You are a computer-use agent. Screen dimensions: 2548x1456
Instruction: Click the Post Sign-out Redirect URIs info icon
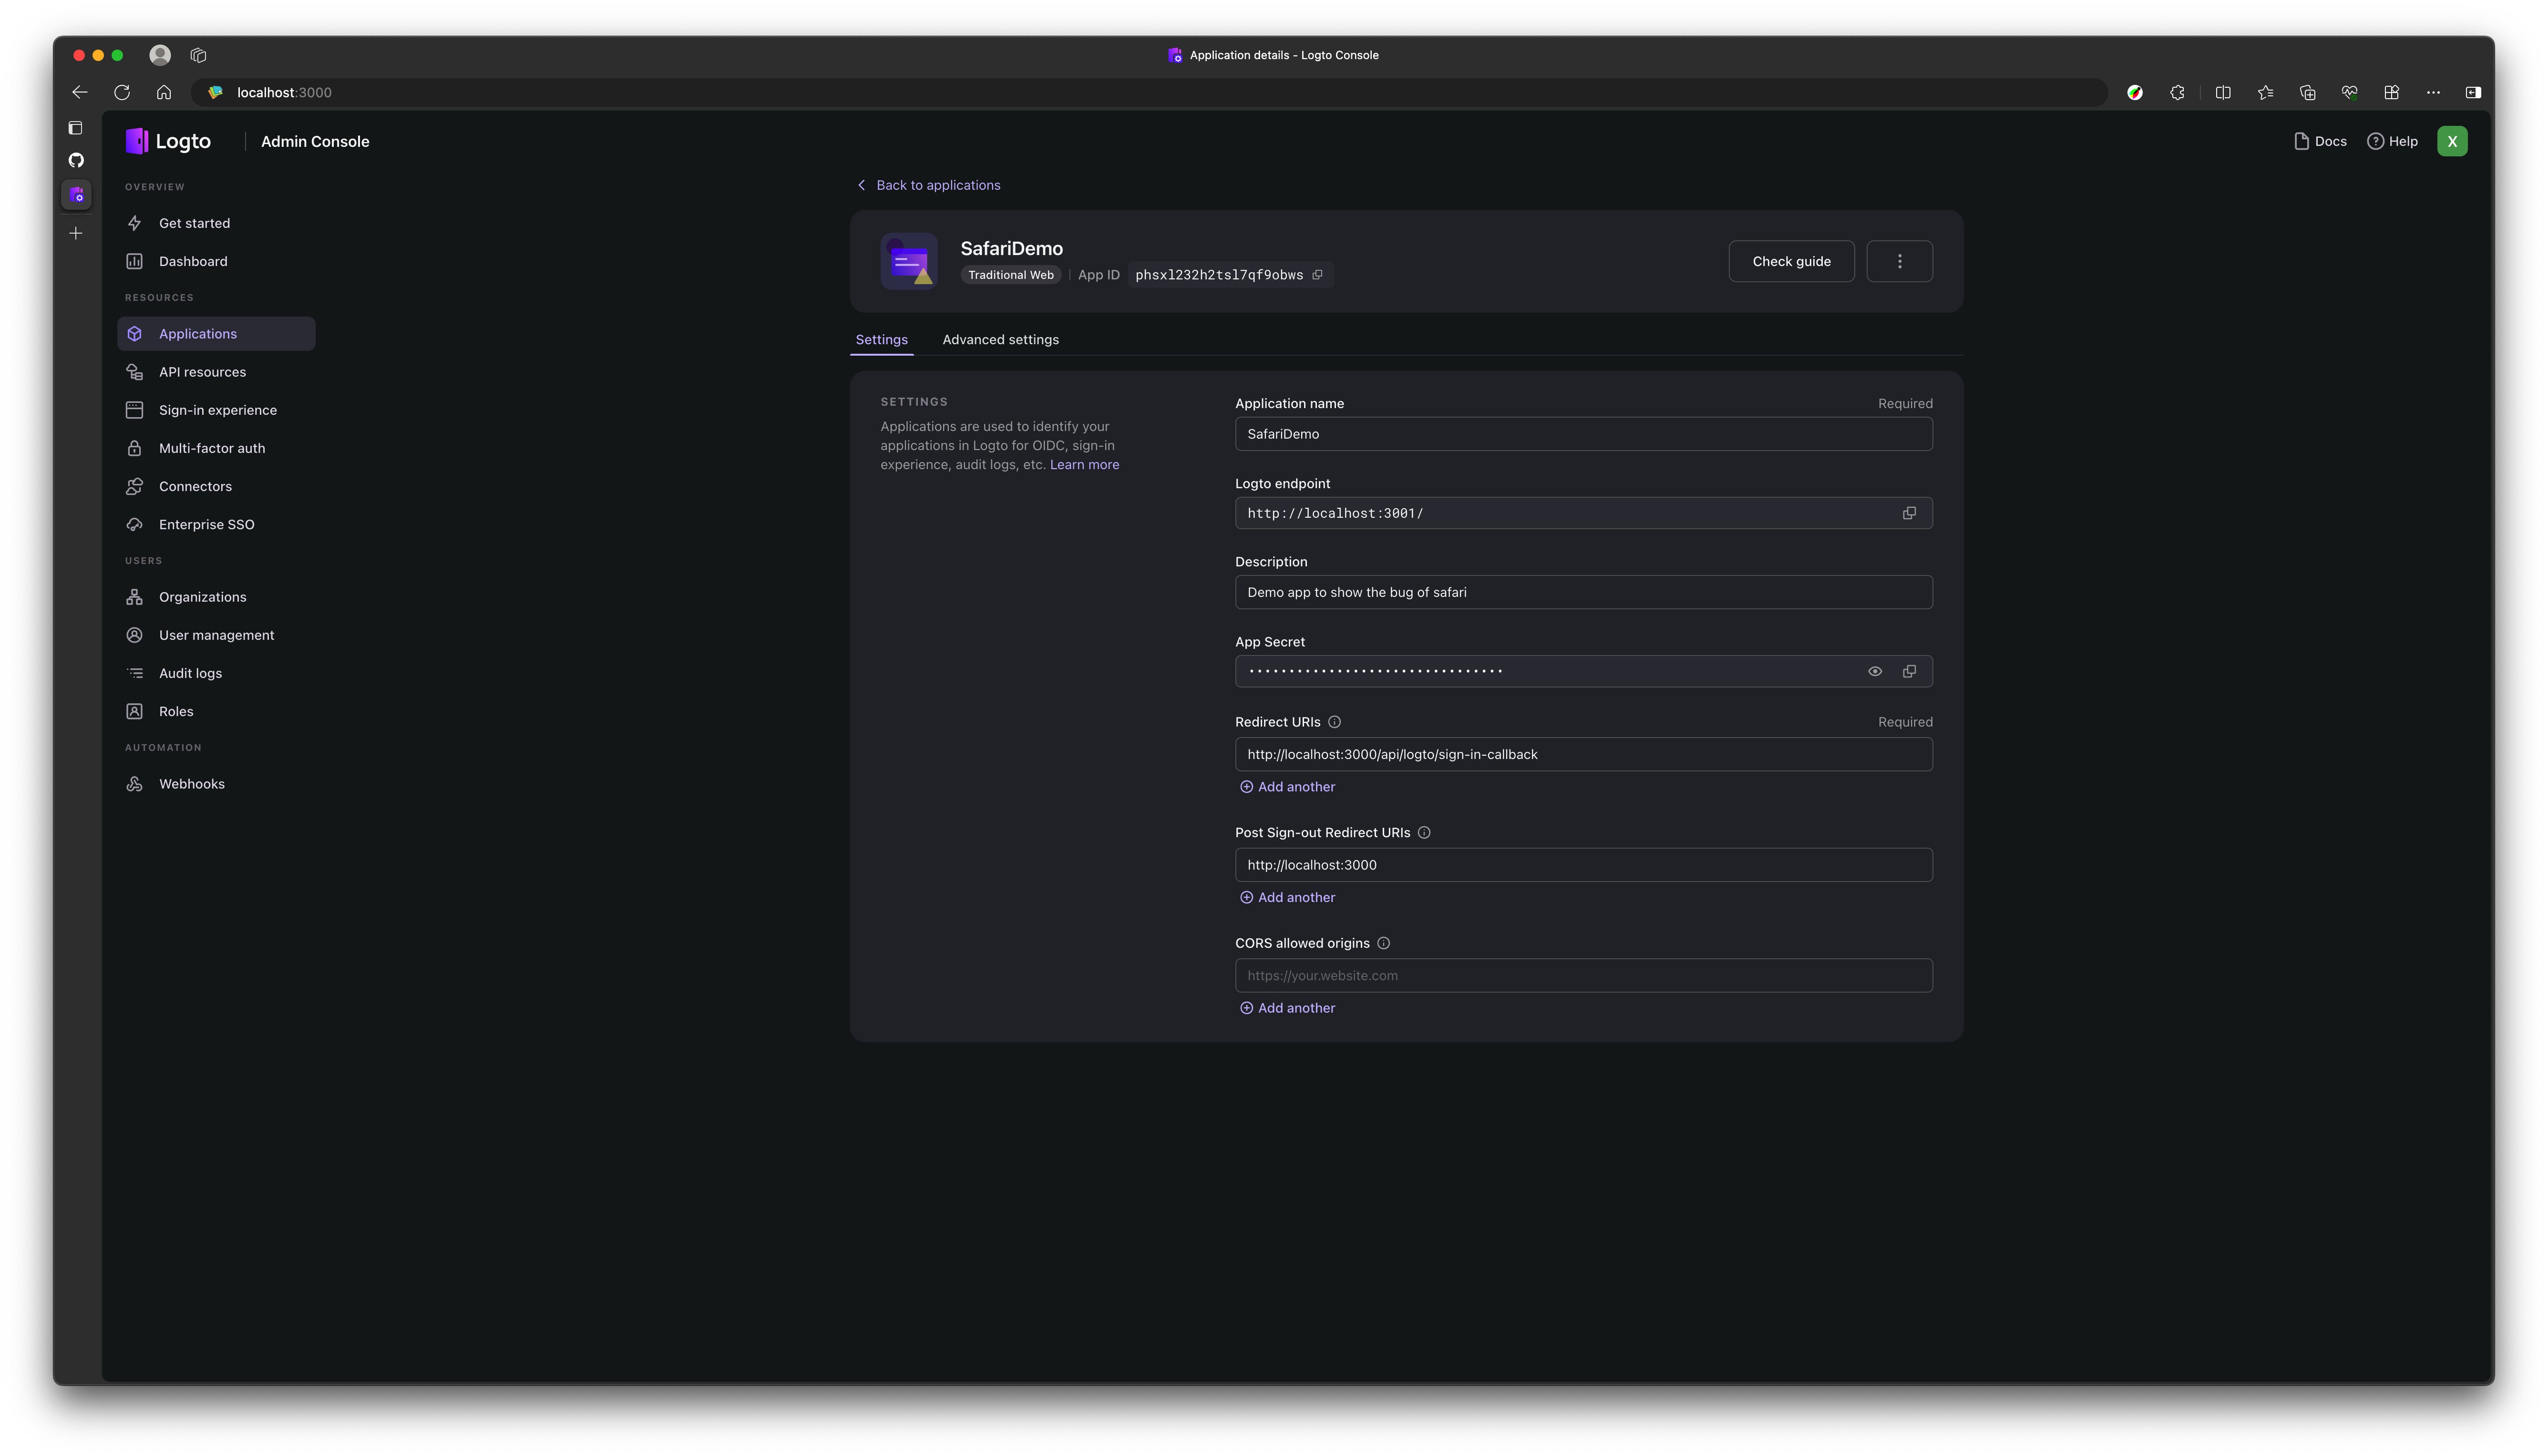point(1424,832)
